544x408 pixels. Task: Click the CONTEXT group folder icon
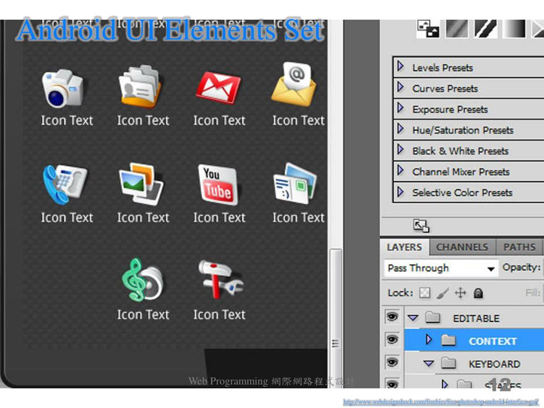448,340
